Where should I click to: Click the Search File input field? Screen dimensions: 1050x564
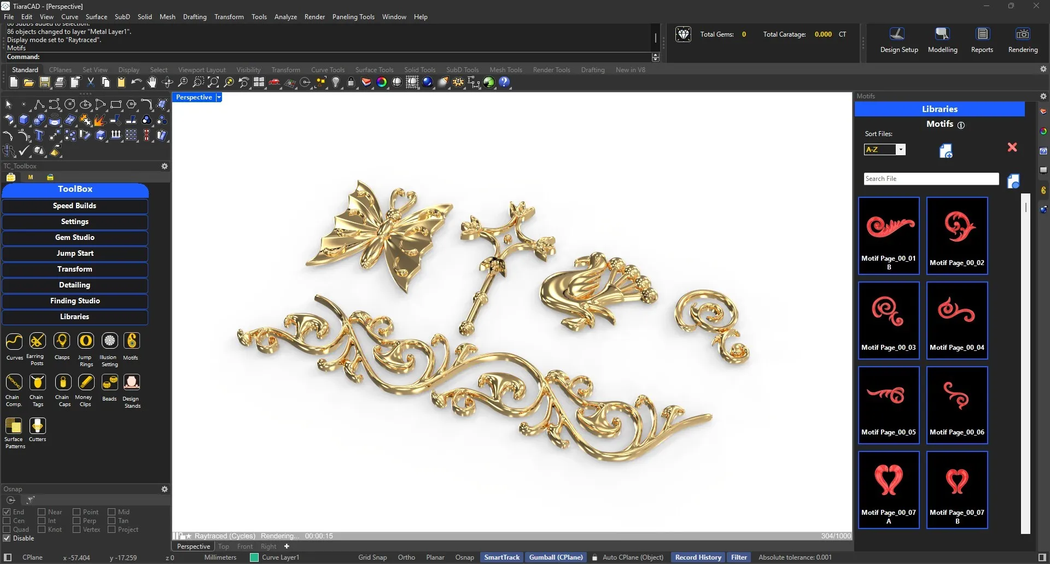point(931,179)
